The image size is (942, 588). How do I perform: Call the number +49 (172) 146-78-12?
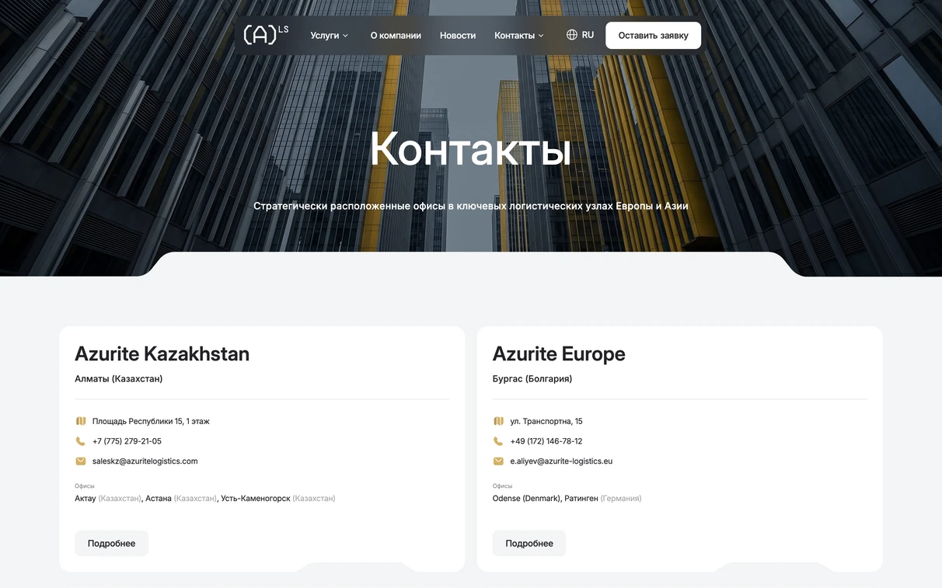546,441
